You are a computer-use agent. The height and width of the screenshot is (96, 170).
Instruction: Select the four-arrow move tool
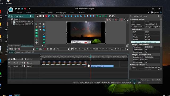tap(37, 43)
